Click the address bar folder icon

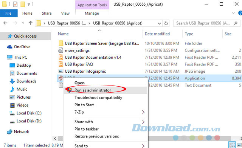point(39,23)
